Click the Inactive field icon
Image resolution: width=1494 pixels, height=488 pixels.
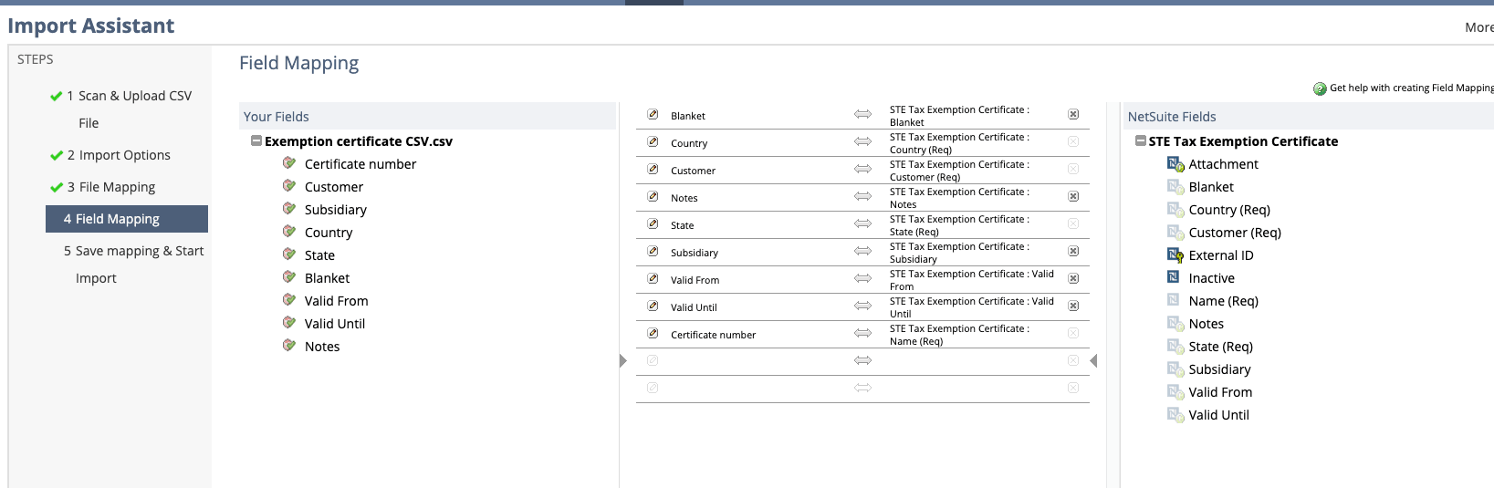[x=1175, y=278]
